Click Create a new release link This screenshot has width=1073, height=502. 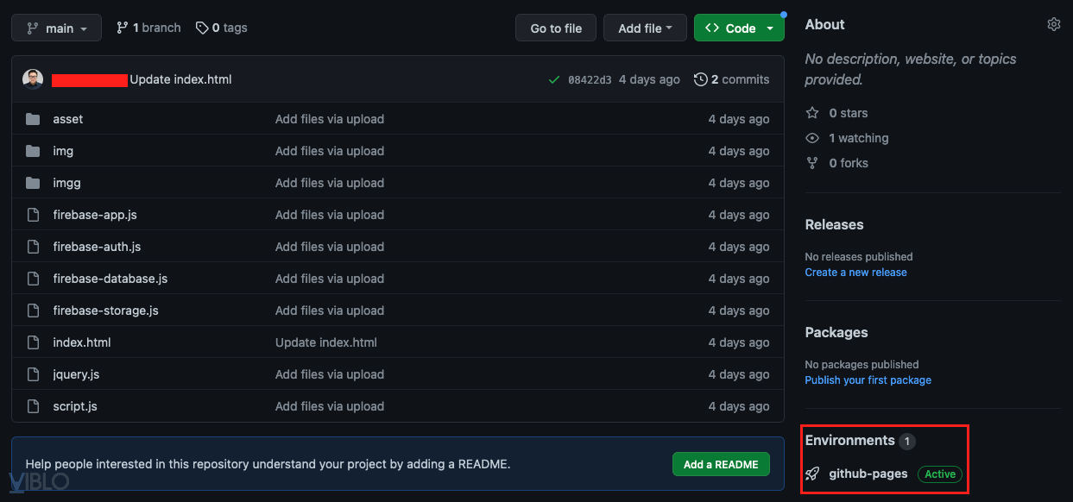click(x=855, y=272)
